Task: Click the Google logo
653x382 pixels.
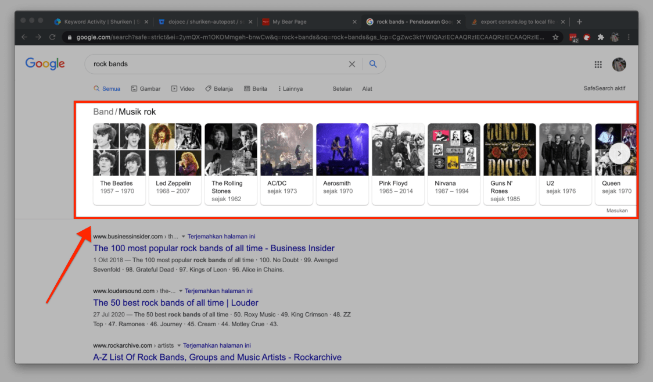Action: [45, 64]
